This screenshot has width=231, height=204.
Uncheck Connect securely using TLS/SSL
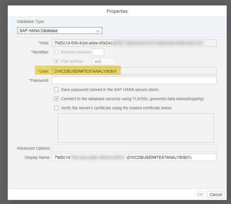tap(56, 99)
